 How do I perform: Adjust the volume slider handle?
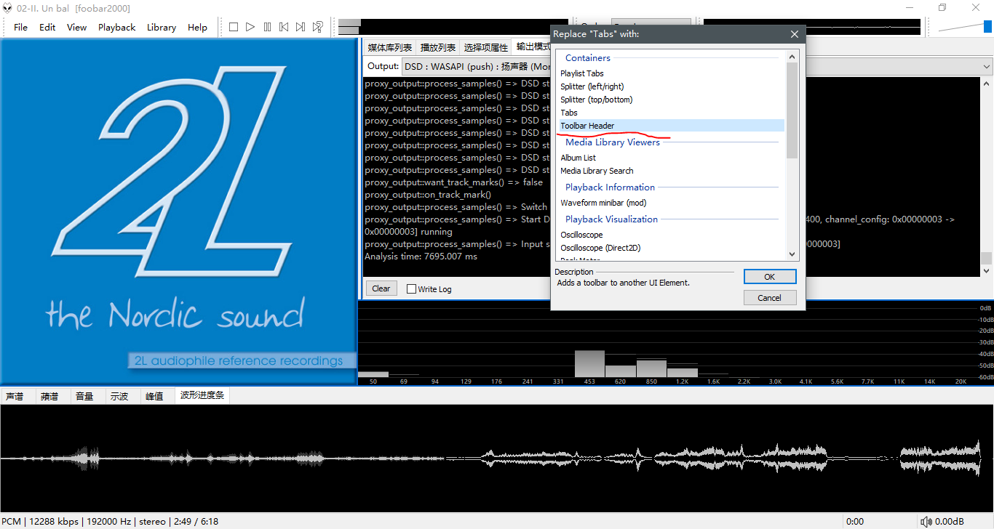(988, 27)
